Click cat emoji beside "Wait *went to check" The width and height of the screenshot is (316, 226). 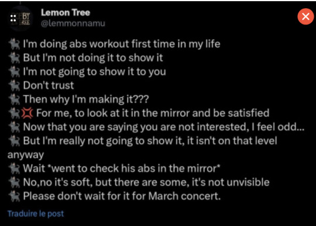tap(14, 169)
